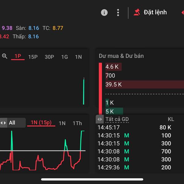Open the Tất cả GD filter

click(x=117, y=119)
